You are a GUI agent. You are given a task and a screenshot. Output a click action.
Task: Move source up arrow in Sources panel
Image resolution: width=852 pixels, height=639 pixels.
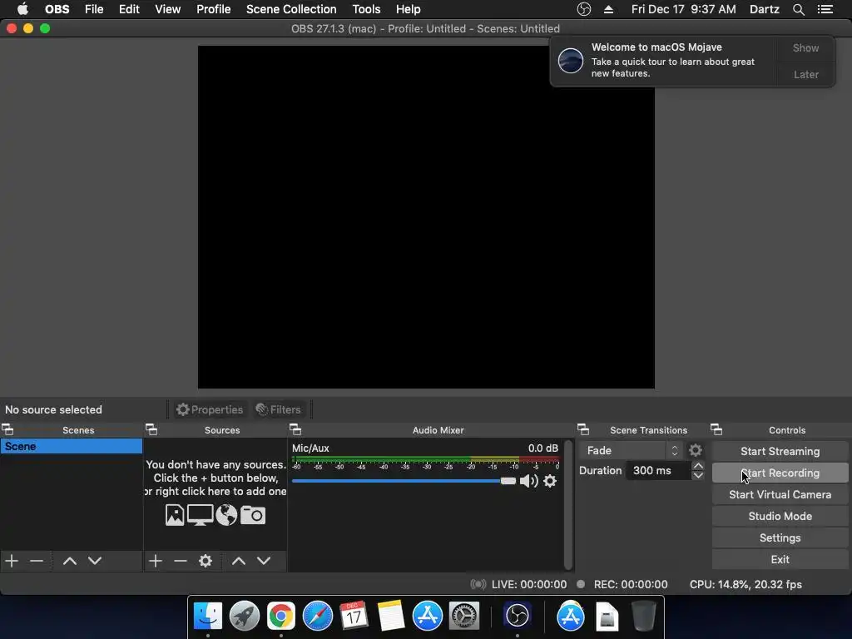[x=239, y=561]
